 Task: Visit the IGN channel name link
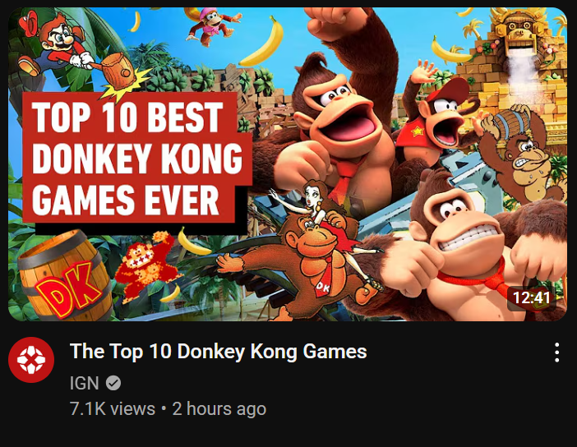click(x=85, y=383)
